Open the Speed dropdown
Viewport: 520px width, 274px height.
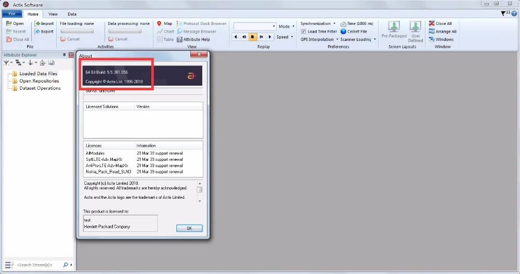285,37
